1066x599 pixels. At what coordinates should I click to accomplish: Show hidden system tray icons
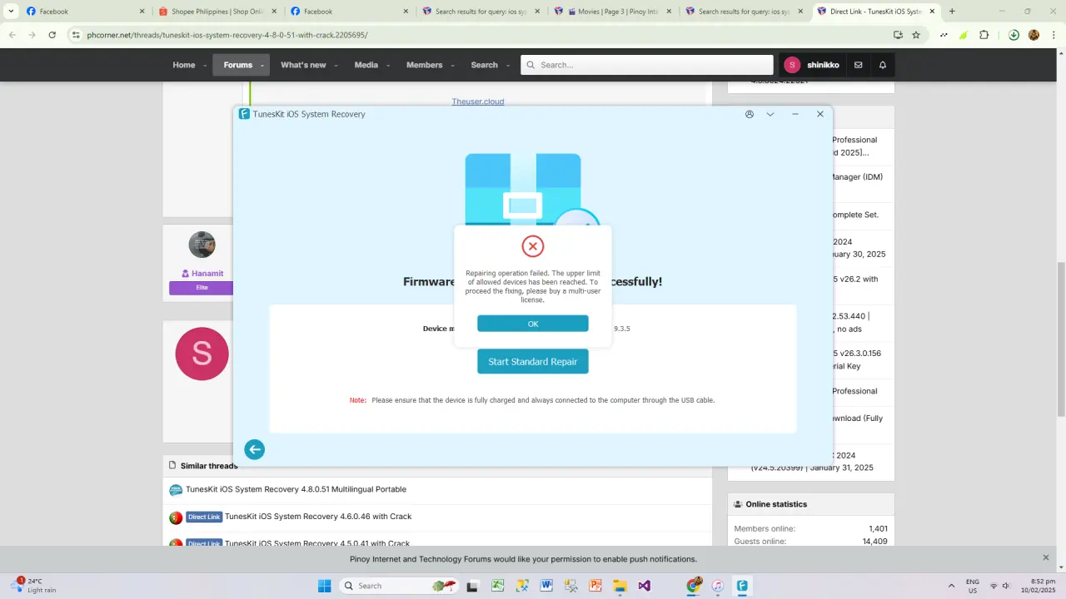click(x=951, y=586)
